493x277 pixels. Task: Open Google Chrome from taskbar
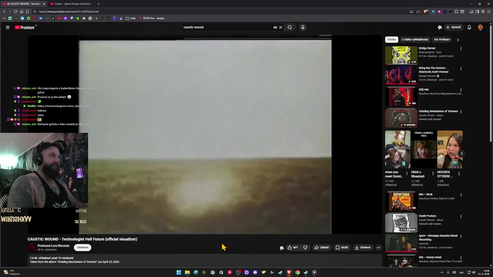click(297, 272)
